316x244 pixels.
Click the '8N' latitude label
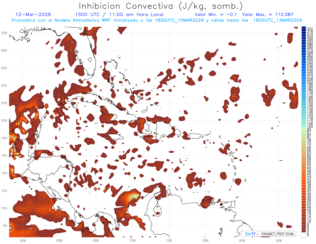pyautogui.click(x=5, y=226)
